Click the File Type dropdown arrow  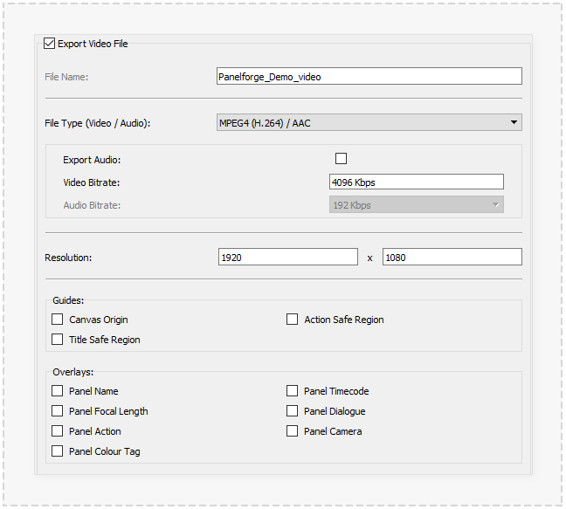(x=514, y=123)
